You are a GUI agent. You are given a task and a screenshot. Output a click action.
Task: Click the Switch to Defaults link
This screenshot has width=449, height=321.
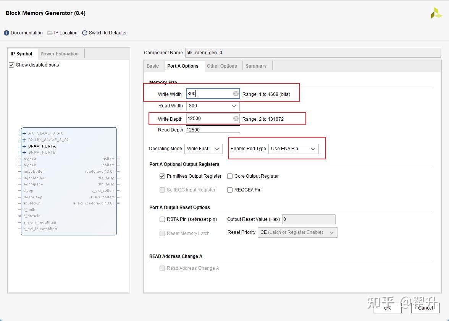coord(107,33)
